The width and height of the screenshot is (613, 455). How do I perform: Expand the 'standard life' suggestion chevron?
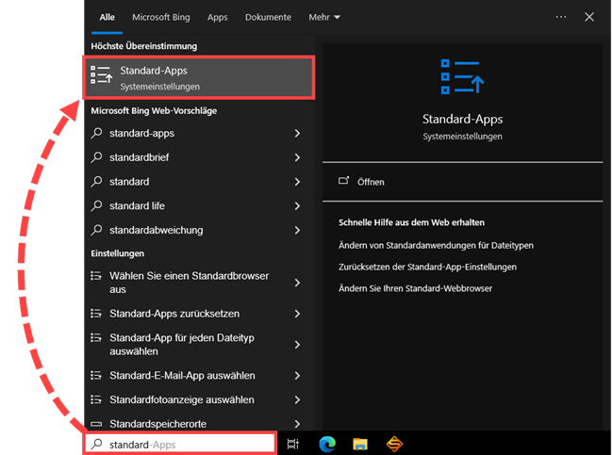pos(297,205)
